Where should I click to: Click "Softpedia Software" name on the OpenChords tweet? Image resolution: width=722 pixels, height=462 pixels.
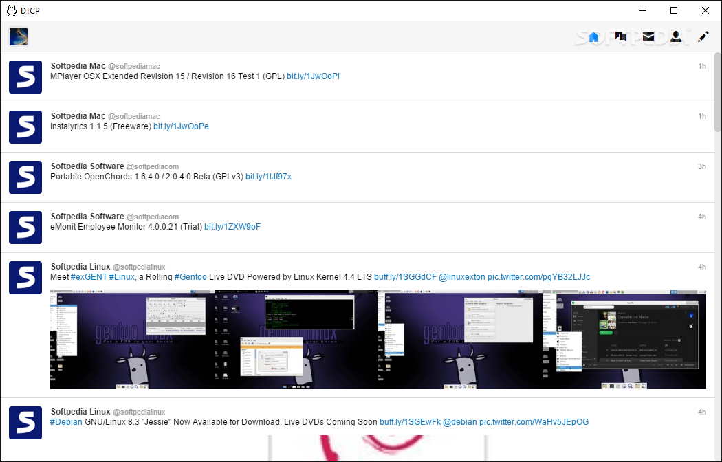point(87,166)
